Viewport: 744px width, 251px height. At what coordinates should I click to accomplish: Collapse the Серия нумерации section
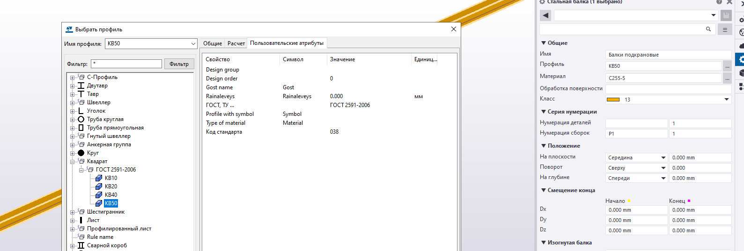[544, 112]
